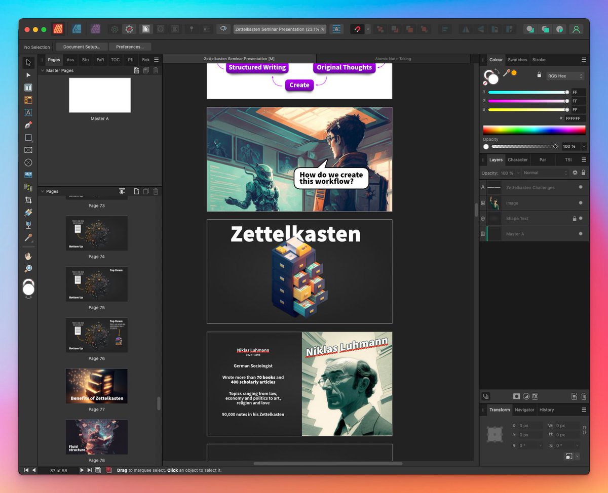Viewport: 608px width, 493px height.
Task: Switch to the Swatches tab
Action: 517,60
